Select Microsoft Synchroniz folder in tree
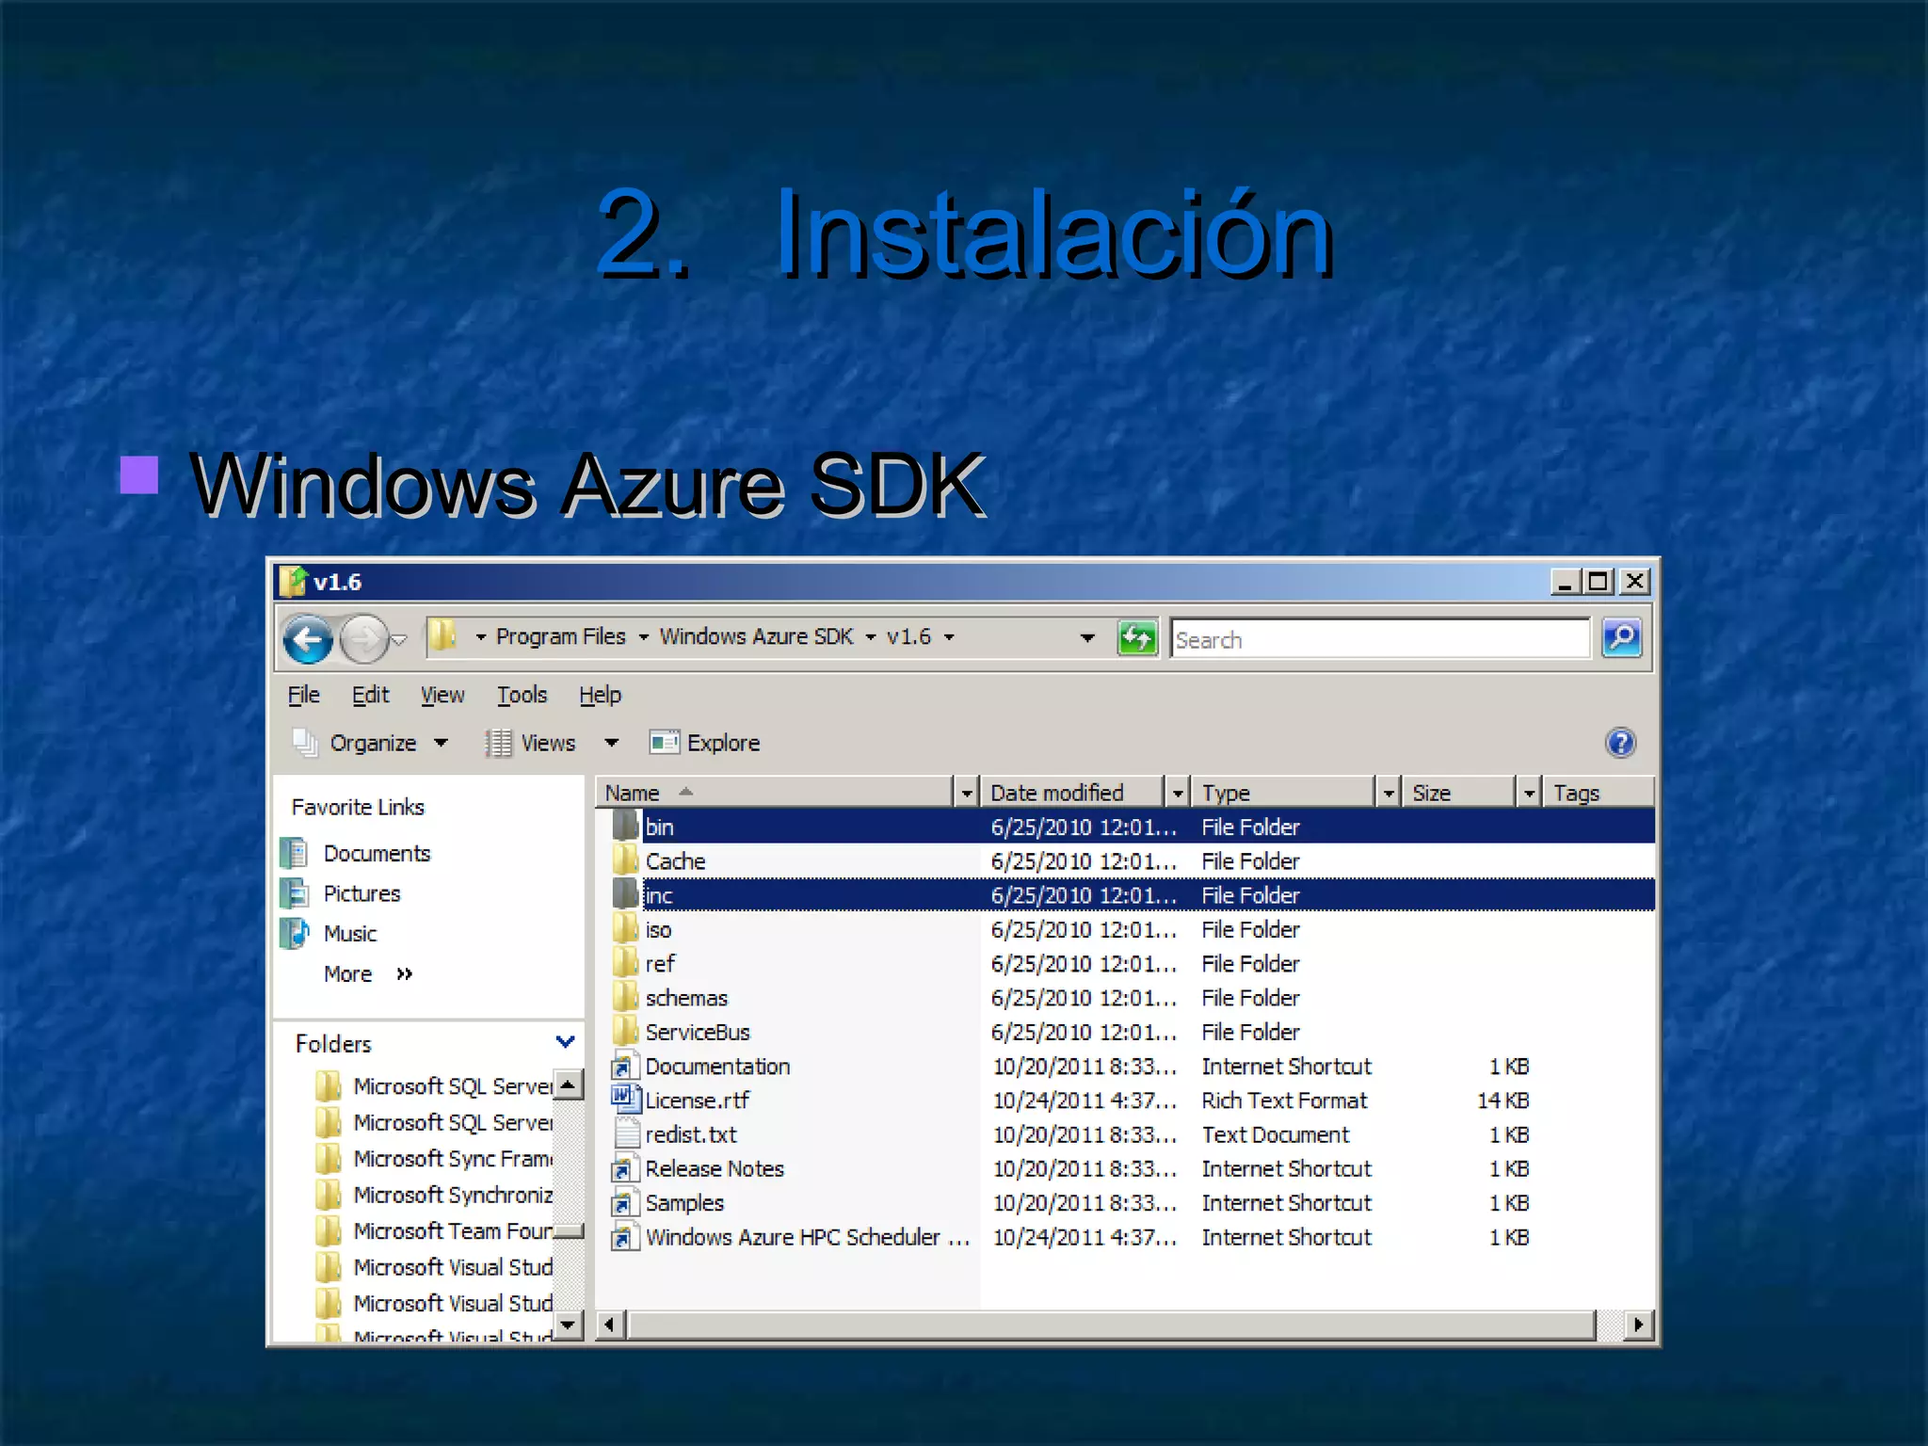 click(434, 1195)
